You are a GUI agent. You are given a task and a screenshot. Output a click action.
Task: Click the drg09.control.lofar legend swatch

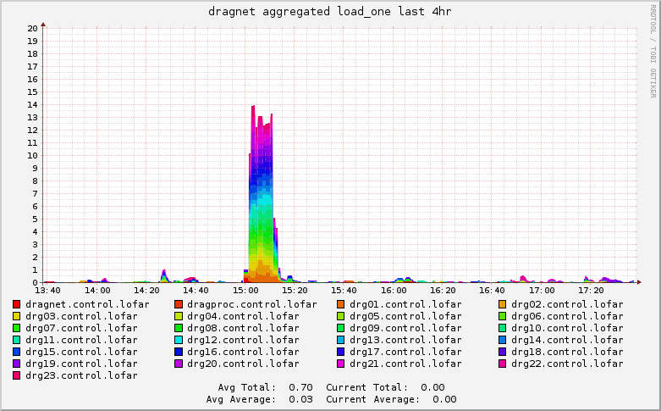340,328
